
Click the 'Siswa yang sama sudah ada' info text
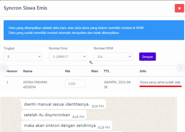160,82
